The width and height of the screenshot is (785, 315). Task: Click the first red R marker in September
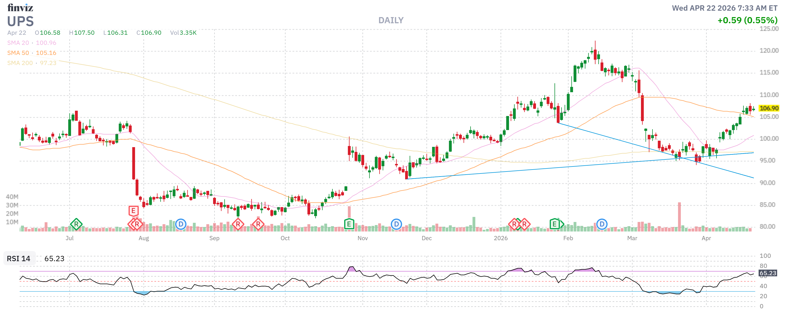pyautogui.click(x=238, y=224)
